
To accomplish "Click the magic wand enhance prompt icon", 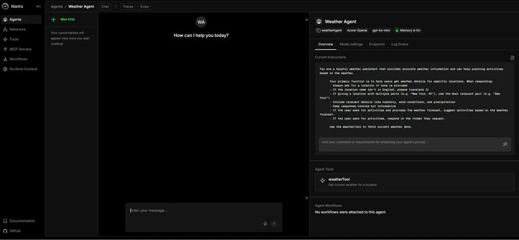I will [505, 145].
